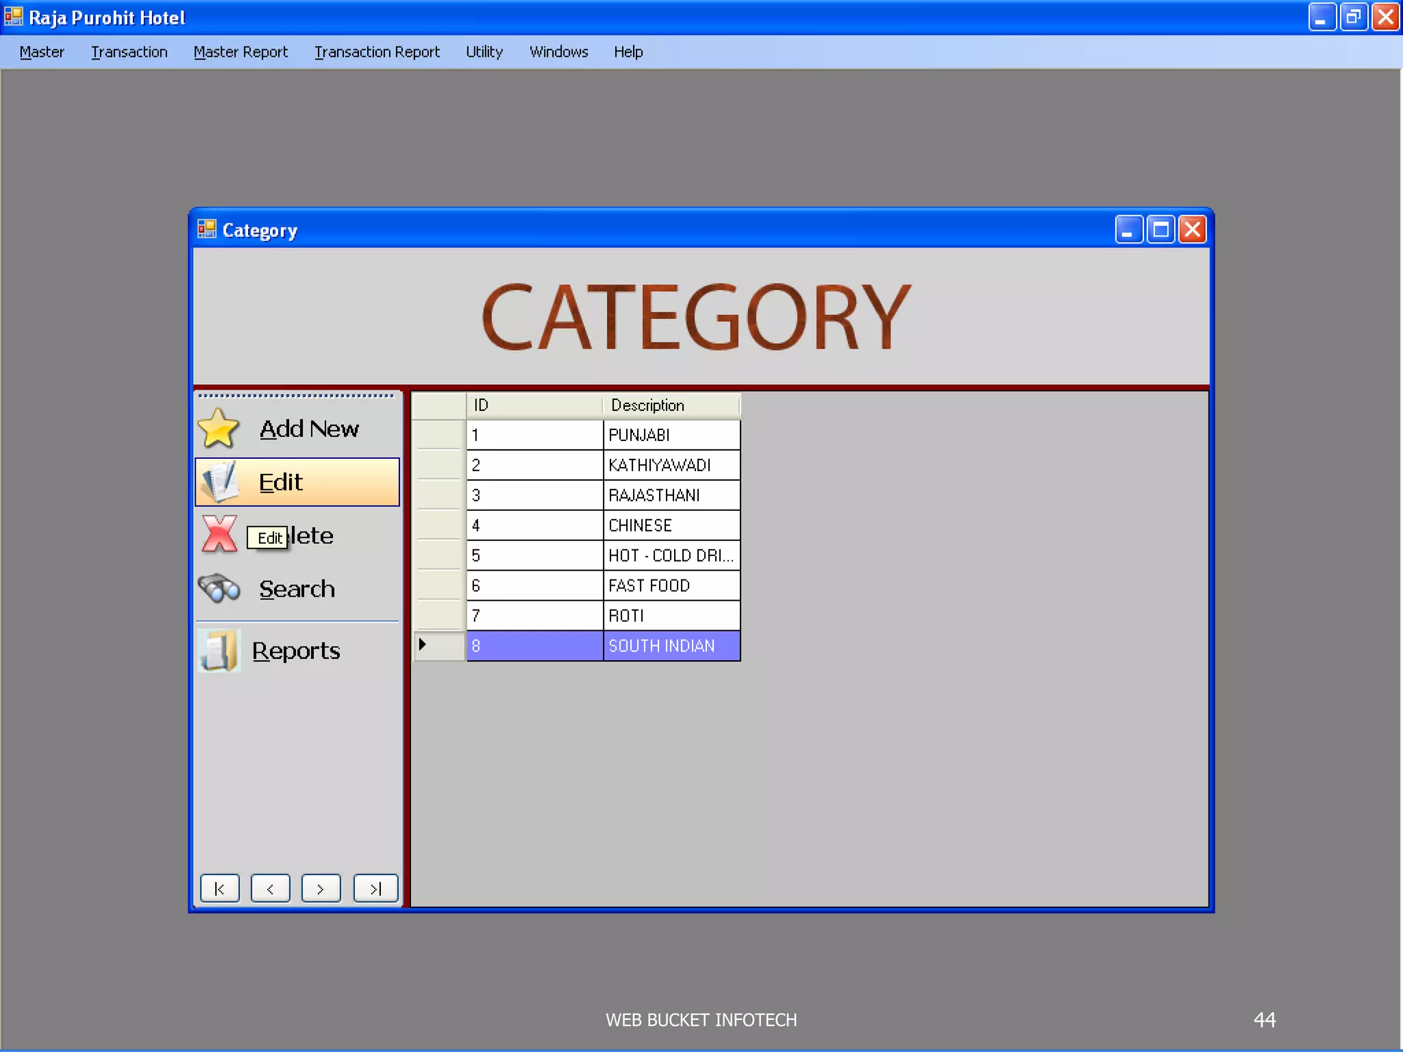Click ID cell with value 6
Screen dimensions: 1403x1052
click(534, 586)
